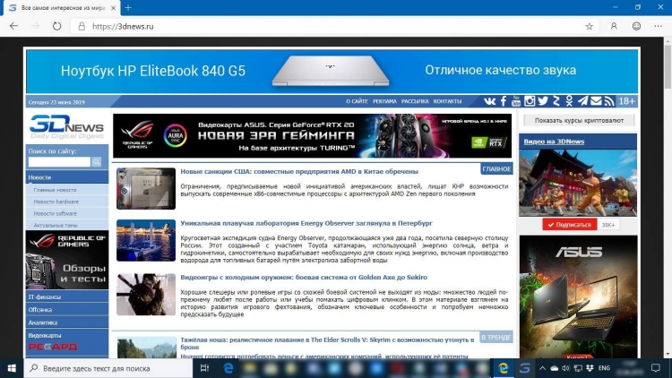The width and height of the screenshot is (672, 378).
Task: Click the sword video games thumbnail
Action: pyautogui.click(x=146, y=295)
